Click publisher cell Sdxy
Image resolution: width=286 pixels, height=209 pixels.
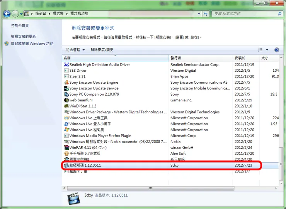(x=174, y=165)
